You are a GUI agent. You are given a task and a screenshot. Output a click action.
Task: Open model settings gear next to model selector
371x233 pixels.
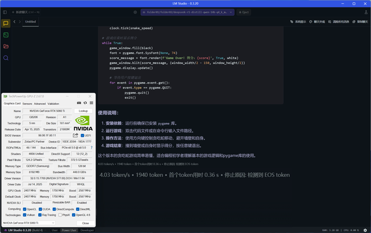point(135,12)
